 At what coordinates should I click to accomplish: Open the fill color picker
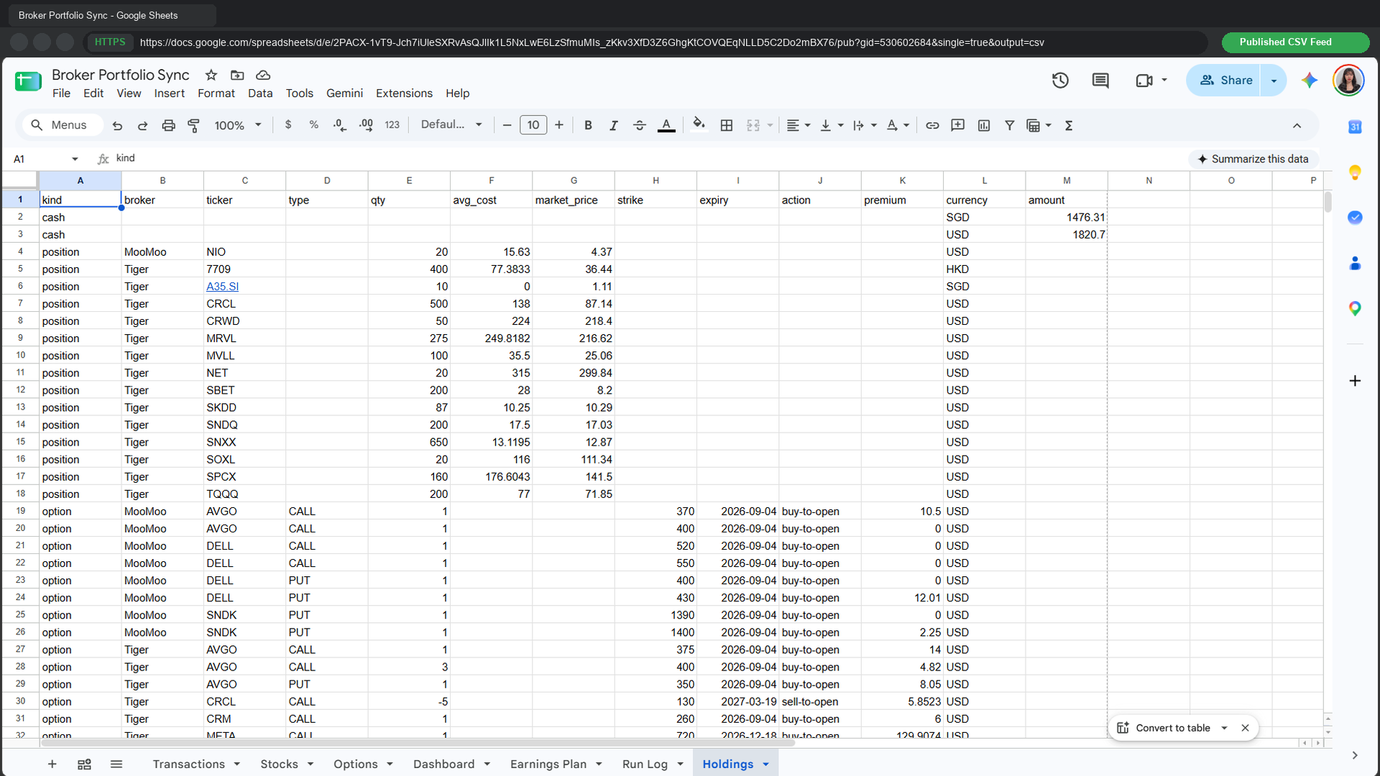click(699, 125)
